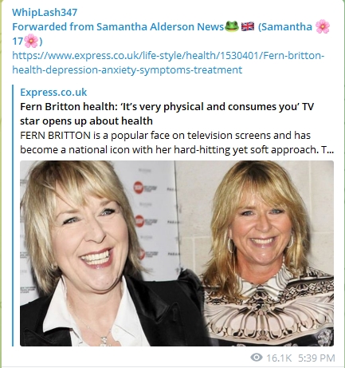Click the flower emoji after 17
This screenshot has width=345, height=368.
[31, 41]
